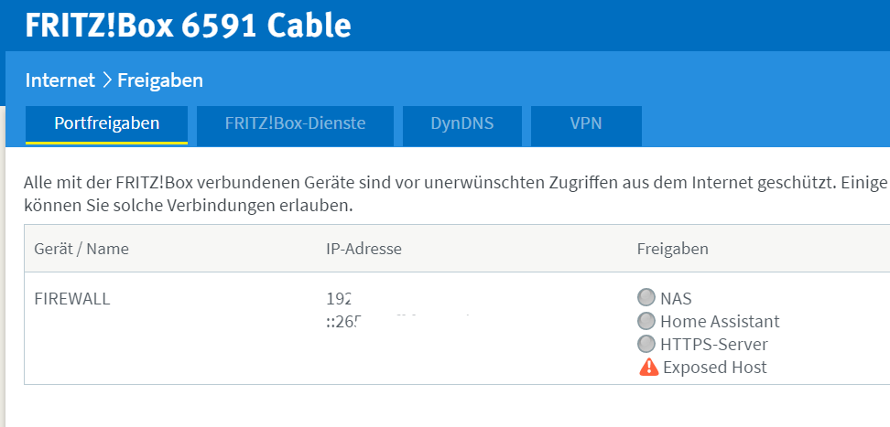This screenshot has width=890, height=427.
Task: Click the Exposed Host label text
Action: point(714,368)
